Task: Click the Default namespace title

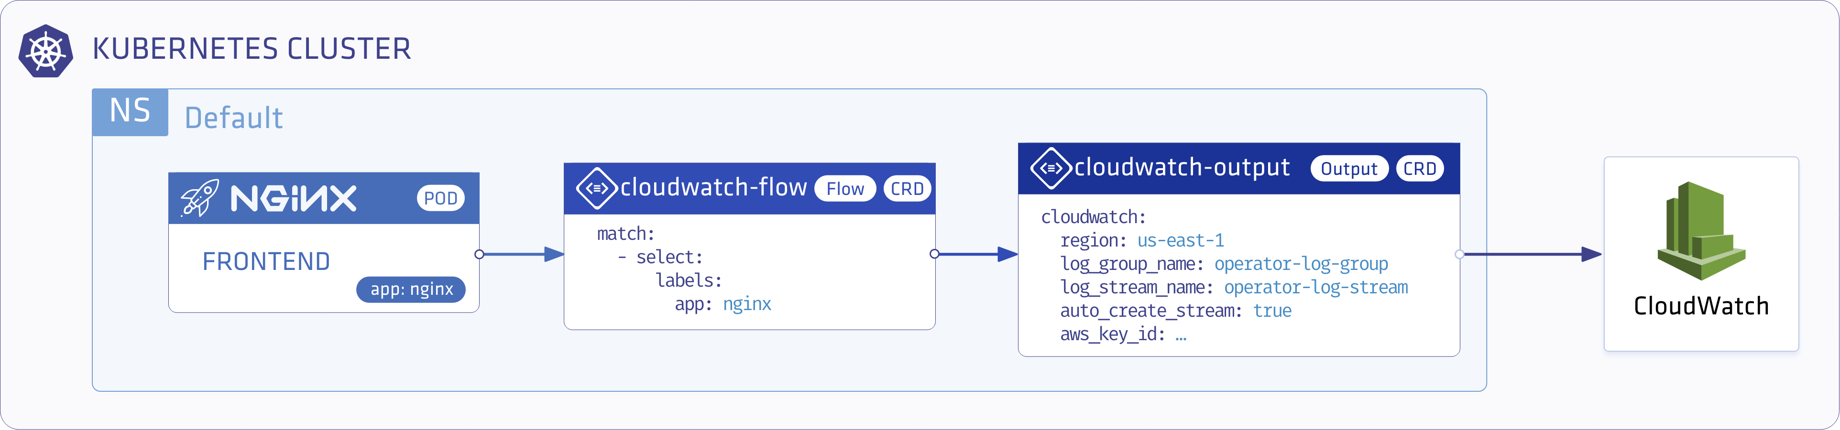Action: pyautogui.click(x=233, y=118)
